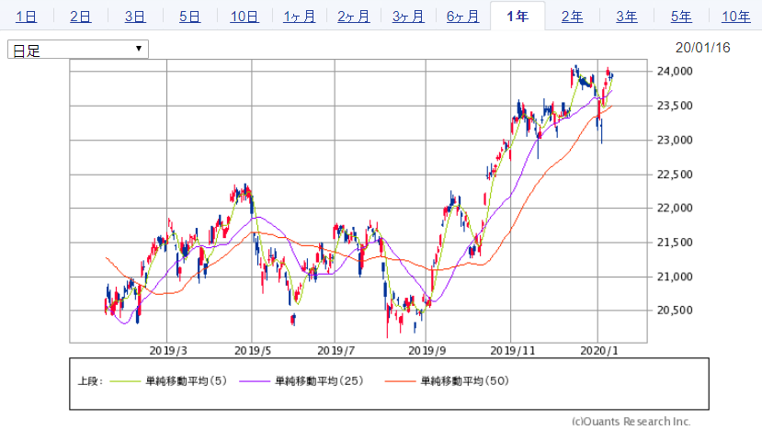Switch to the 2ヶ月 chart range
The height and width of the screenshot is (430, 762).
coord(354,17)
